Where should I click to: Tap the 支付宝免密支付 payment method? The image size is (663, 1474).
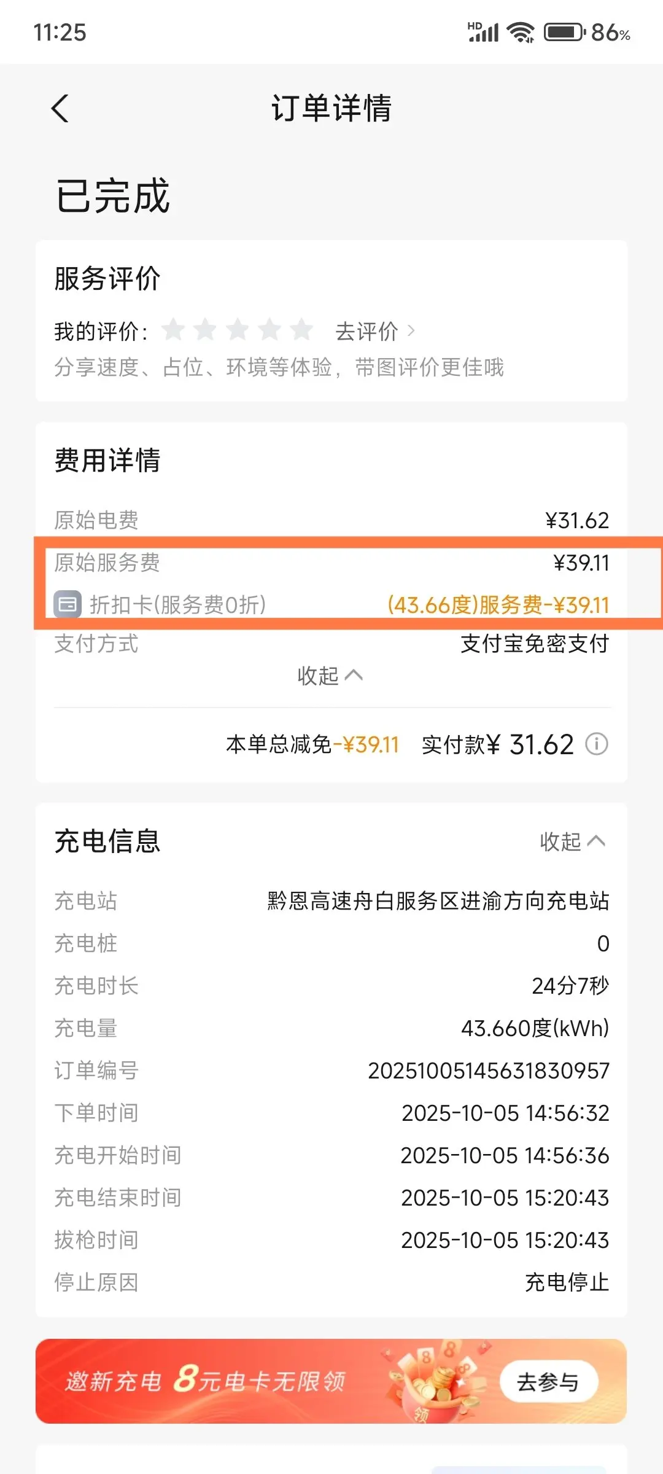tap(534, 644)
